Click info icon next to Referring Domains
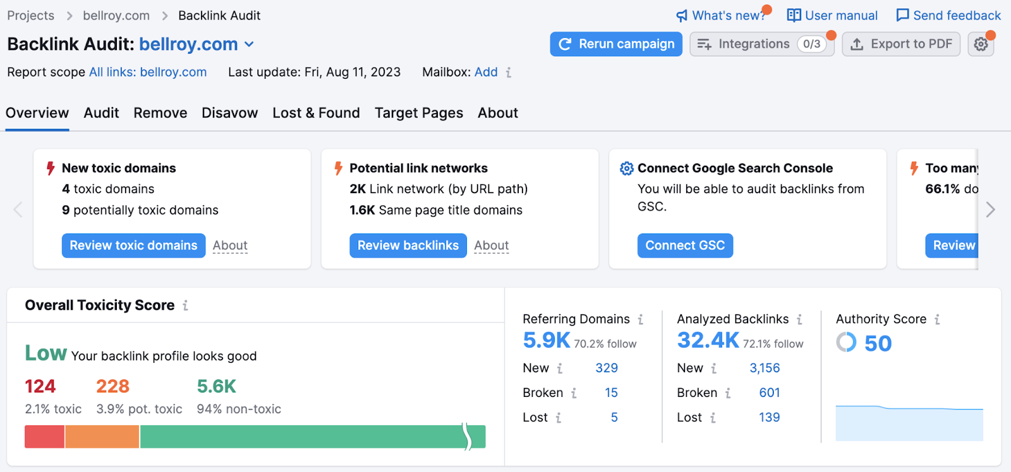This screenshot has height=472, width=1011. (x=640, y=319)
